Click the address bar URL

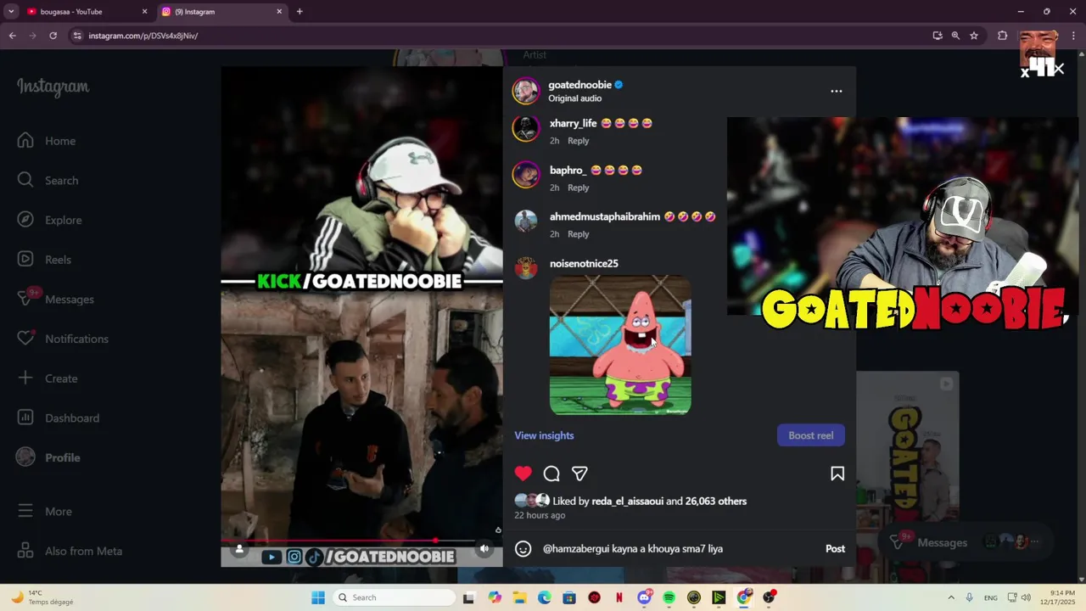point(143,36)
